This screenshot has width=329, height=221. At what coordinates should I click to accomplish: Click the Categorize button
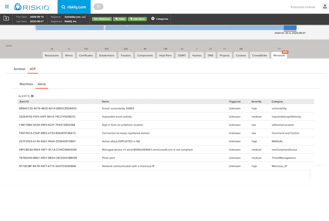tap(160, 19)
